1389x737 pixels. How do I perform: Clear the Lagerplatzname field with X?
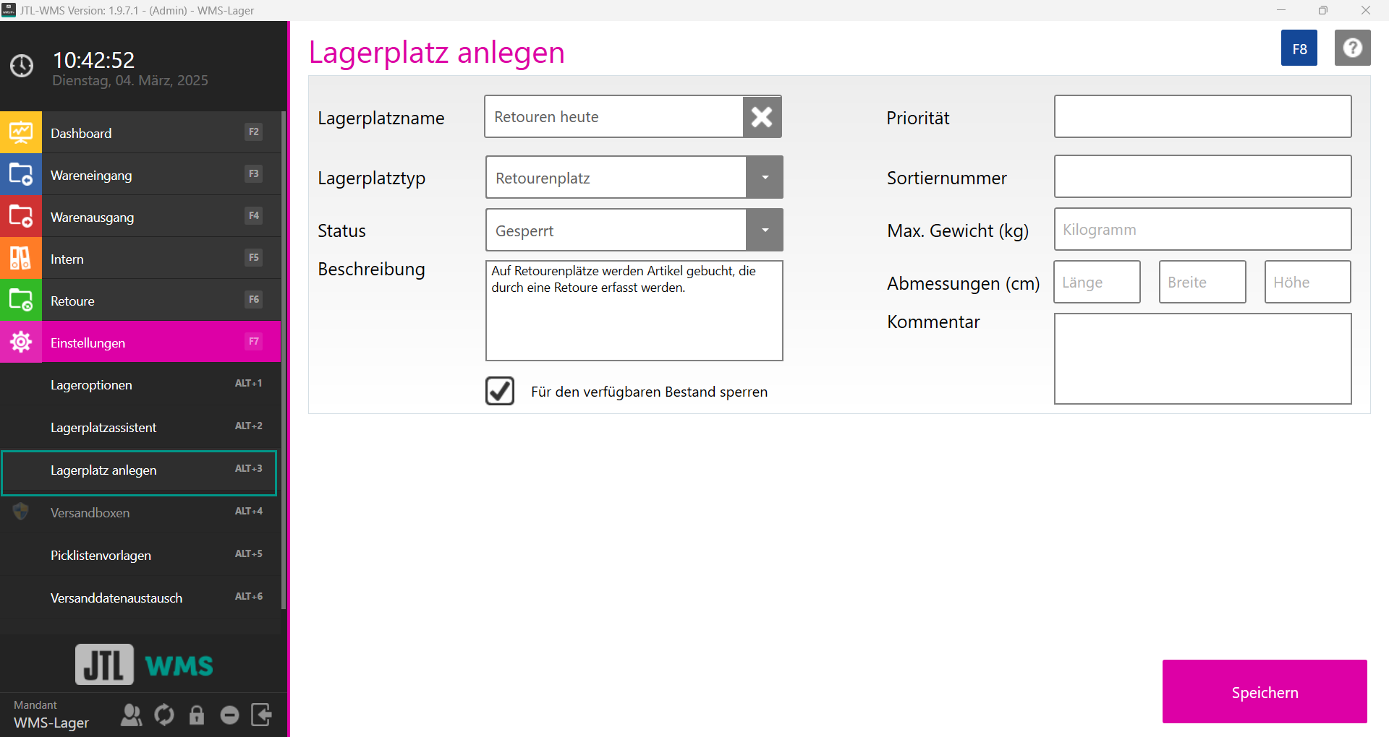[762, 117]
